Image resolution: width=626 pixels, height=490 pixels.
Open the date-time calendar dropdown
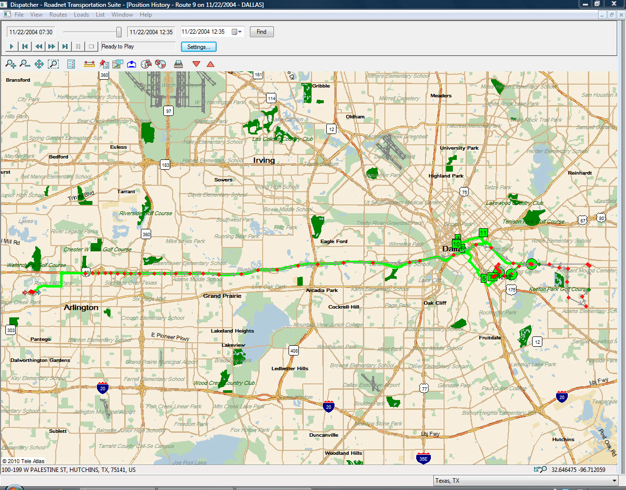237,32
